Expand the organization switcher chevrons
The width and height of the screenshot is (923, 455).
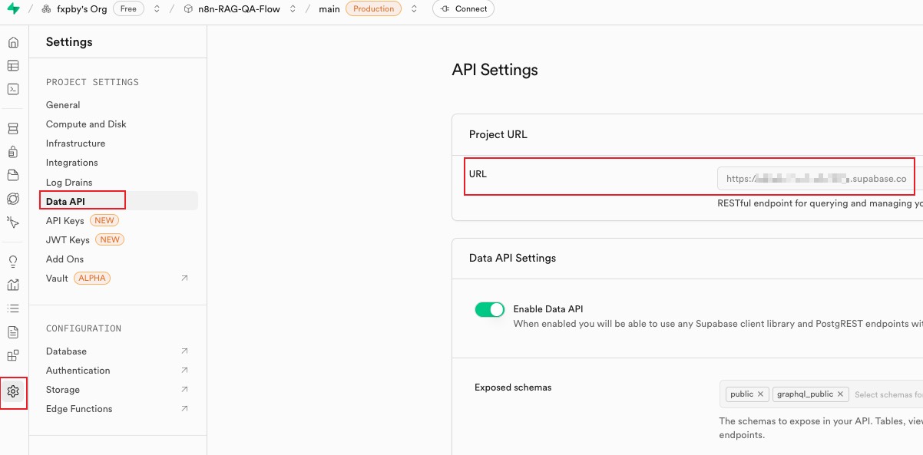(x=157, y=9)
